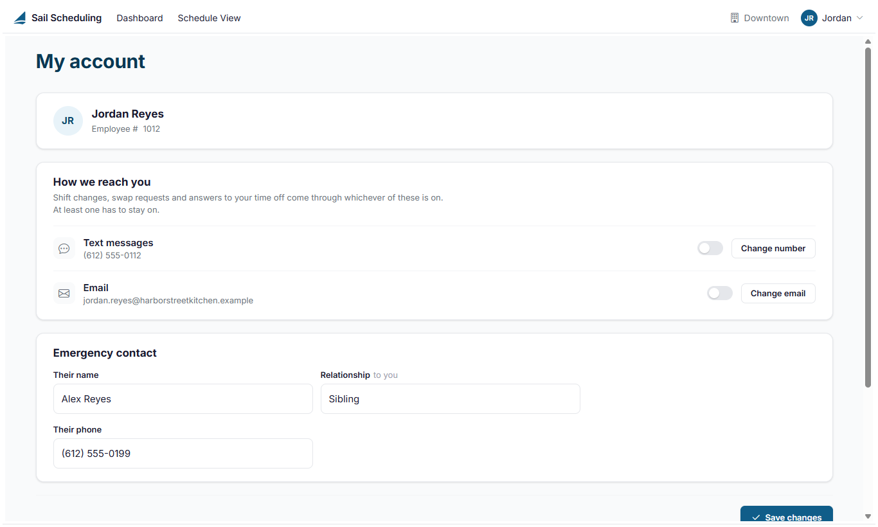Click the email envelope icon

(x=64, y=294)
